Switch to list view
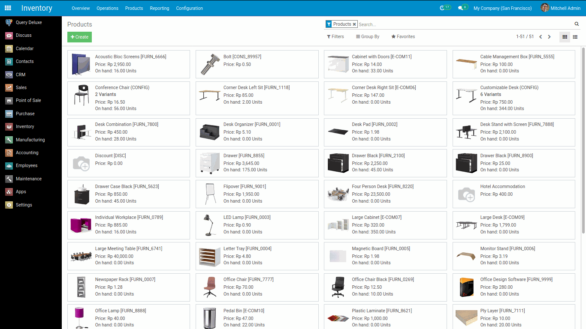The image size is (586, 329). click(x=575, y=37)
